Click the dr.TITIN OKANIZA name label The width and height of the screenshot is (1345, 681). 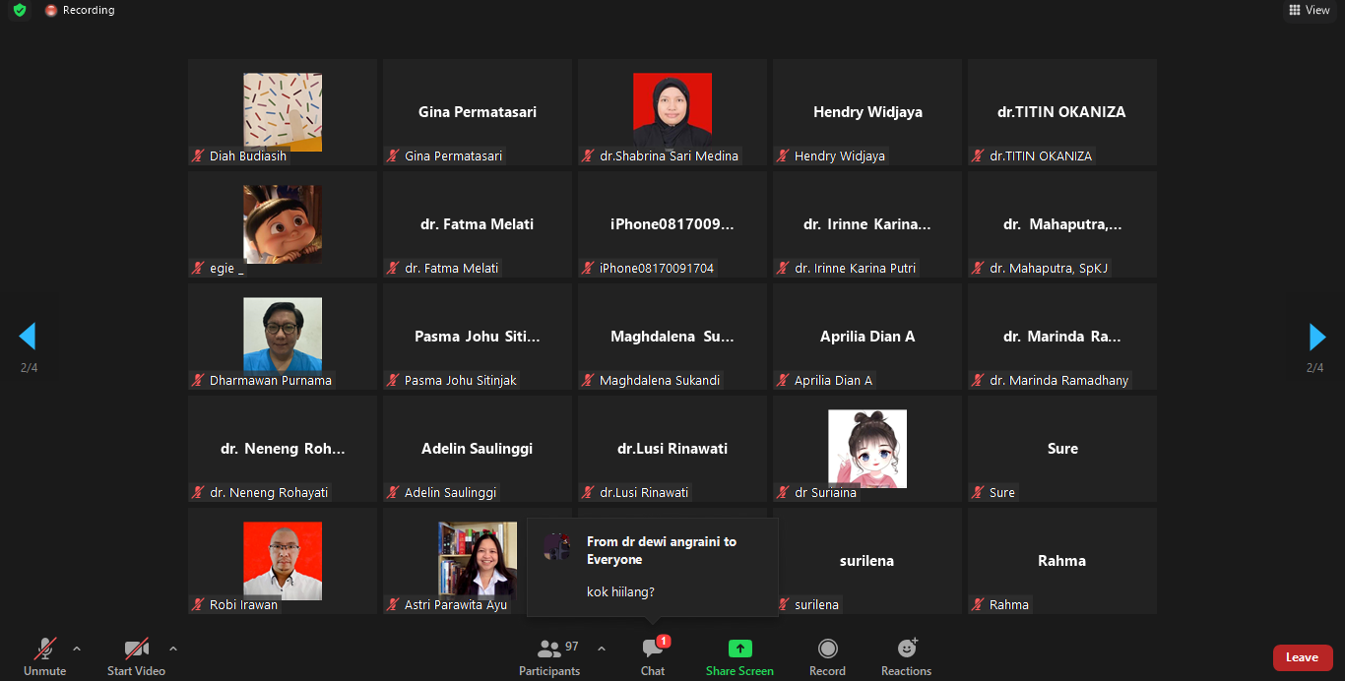(x=1041, y=155)
